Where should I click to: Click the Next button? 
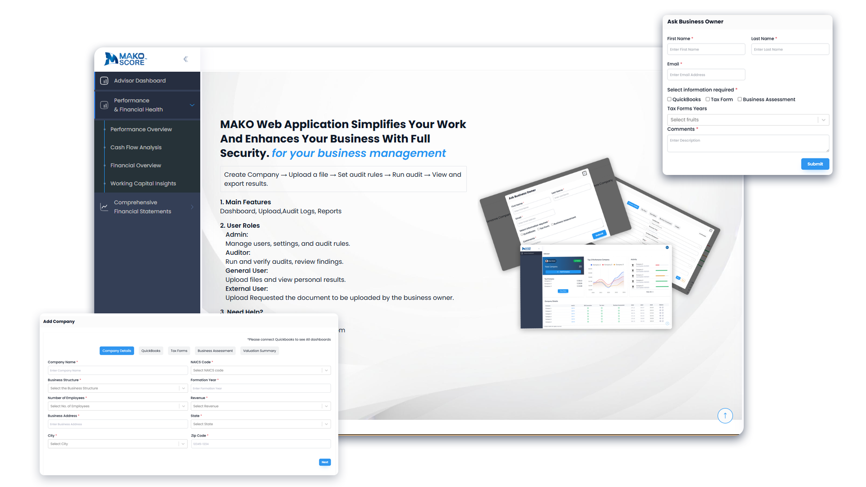[x=325, y=462]
